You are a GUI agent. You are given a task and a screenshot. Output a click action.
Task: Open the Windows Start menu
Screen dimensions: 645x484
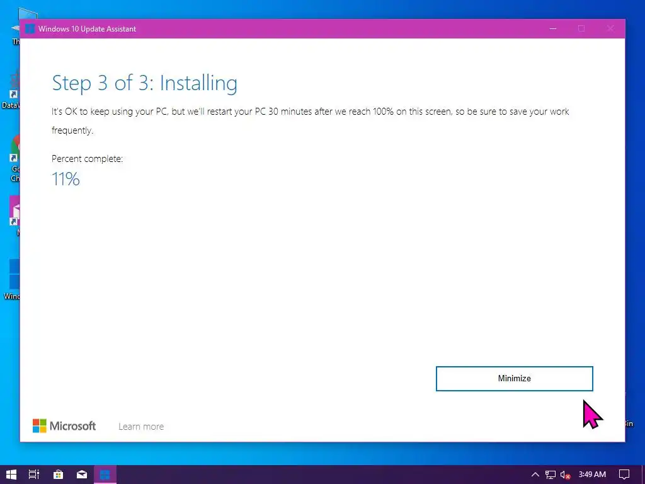point(11,475)
